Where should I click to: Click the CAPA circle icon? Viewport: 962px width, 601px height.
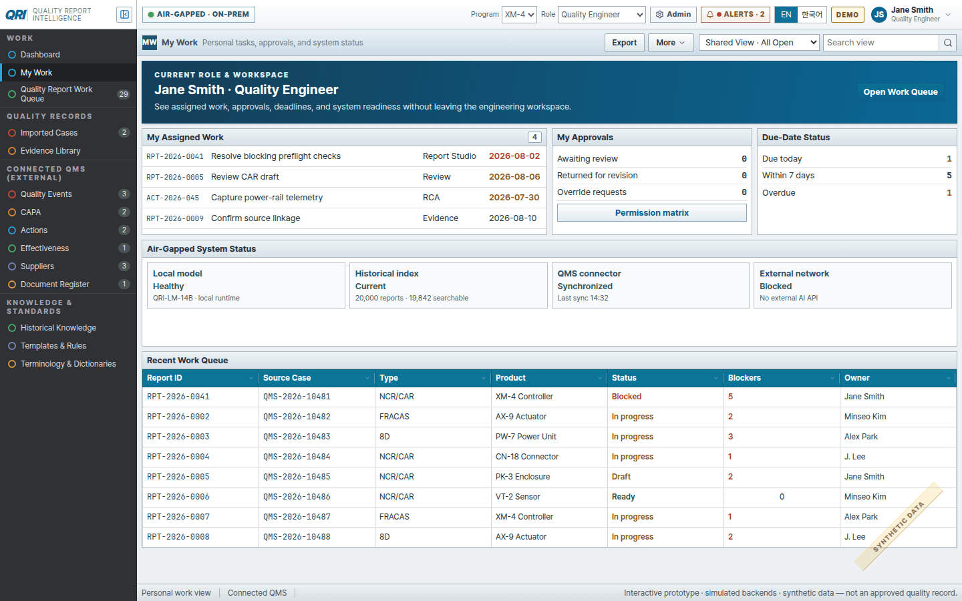pos(12,212)
